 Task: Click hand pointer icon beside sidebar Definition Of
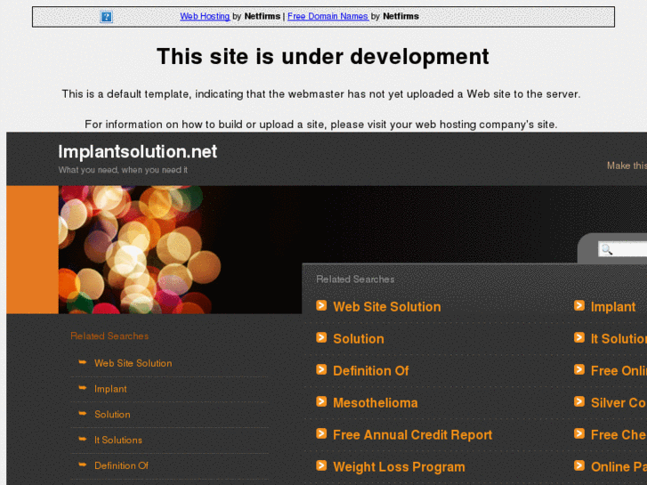83,465
